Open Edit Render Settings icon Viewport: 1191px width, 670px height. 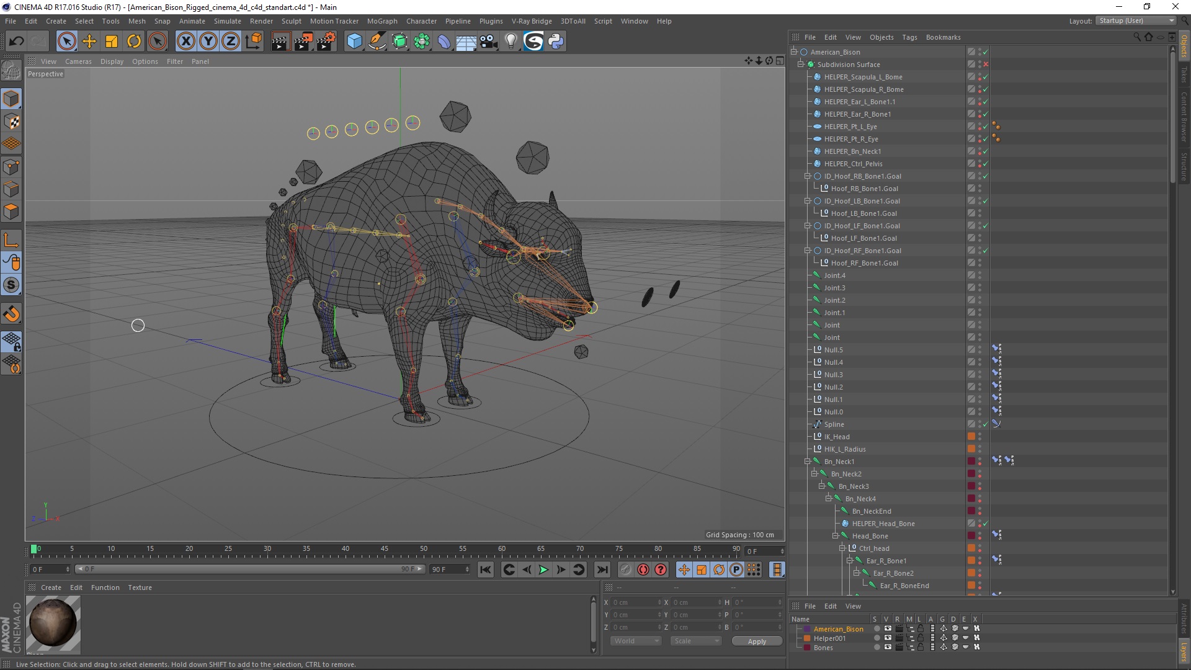pyautogui.click(x=326, y=42)
